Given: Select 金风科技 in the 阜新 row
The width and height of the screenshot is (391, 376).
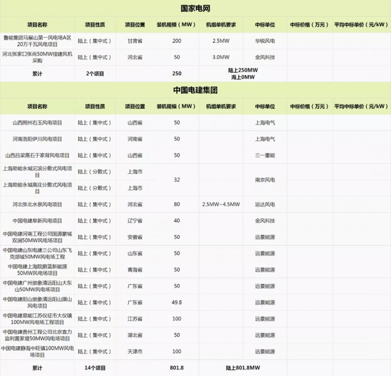Looking at the screenshot, I should tap(265, 221).
